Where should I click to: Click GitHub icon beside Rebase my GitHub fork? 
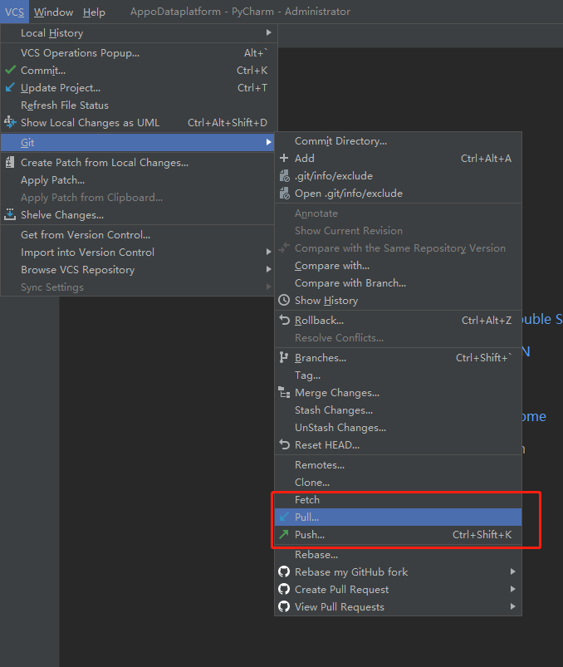click(x=284, y=571)
